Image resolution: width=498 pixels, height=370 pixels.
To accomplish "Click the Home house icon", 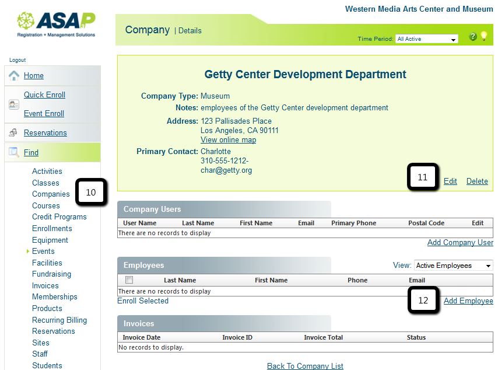I will [x=14, y=75].
